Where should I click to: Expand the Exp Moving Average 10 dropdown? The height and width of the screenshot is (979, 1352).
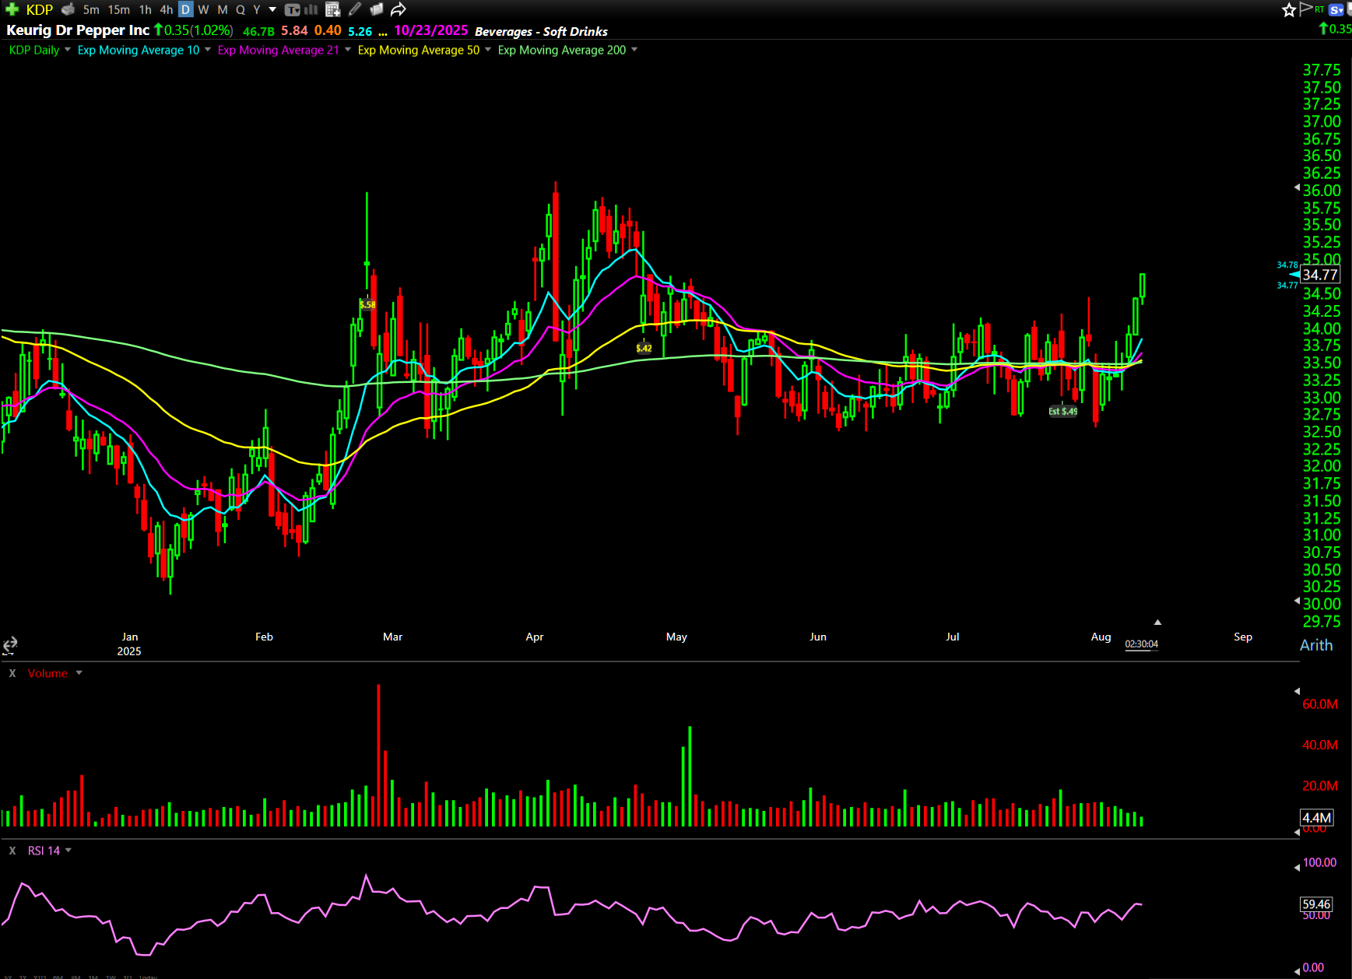[x=208, y=50]
